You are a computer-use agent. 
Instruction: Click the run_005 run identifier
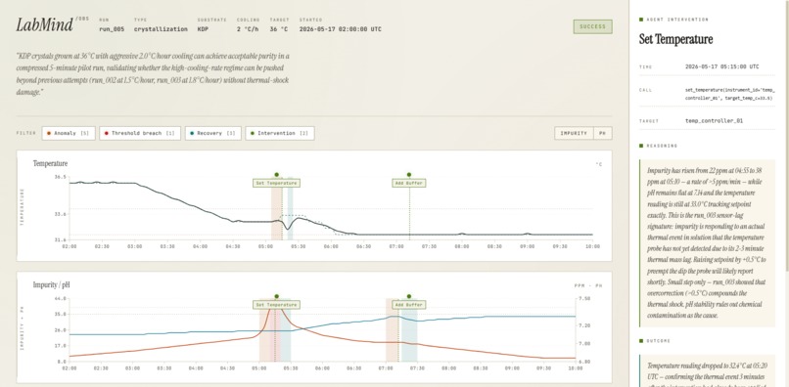112,29
